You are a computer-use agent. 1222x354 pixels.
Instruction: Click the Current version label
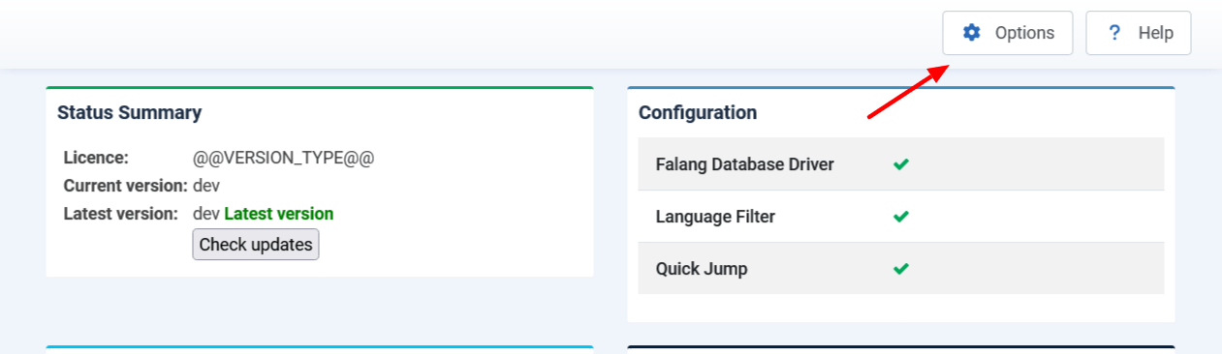126,186
